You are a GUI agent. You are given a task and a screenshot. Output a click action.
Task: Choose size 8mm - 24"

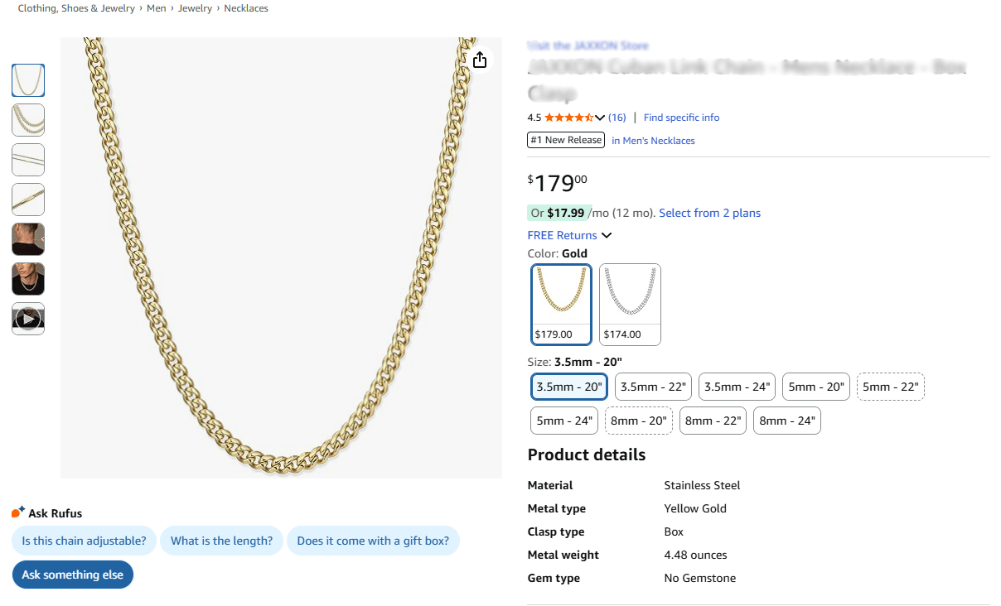[x=786, y=421]
